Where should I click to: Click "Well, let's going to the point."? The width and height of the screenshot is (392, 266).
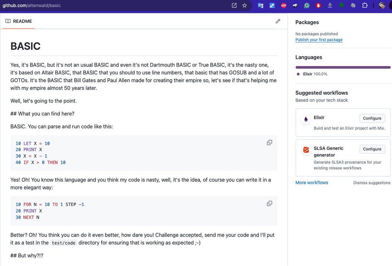tap(44, 101)
